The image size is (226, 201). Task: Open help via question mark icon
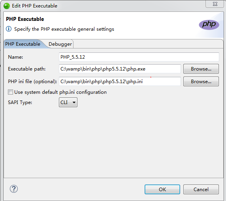click(x=14, y=189)
